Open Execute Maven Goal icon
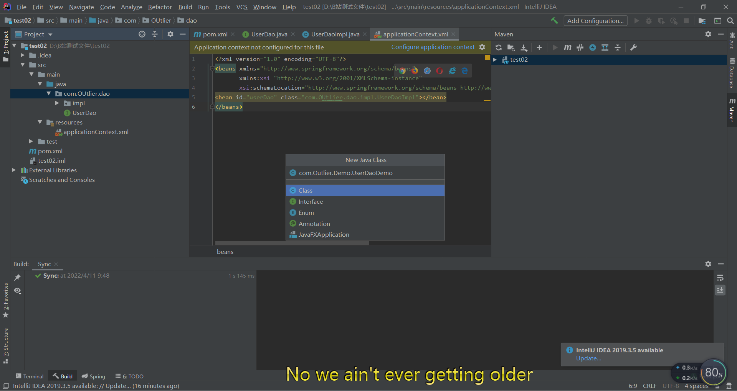Image resolution: width=737 pixels, height=391 pixels. [567, 47]
